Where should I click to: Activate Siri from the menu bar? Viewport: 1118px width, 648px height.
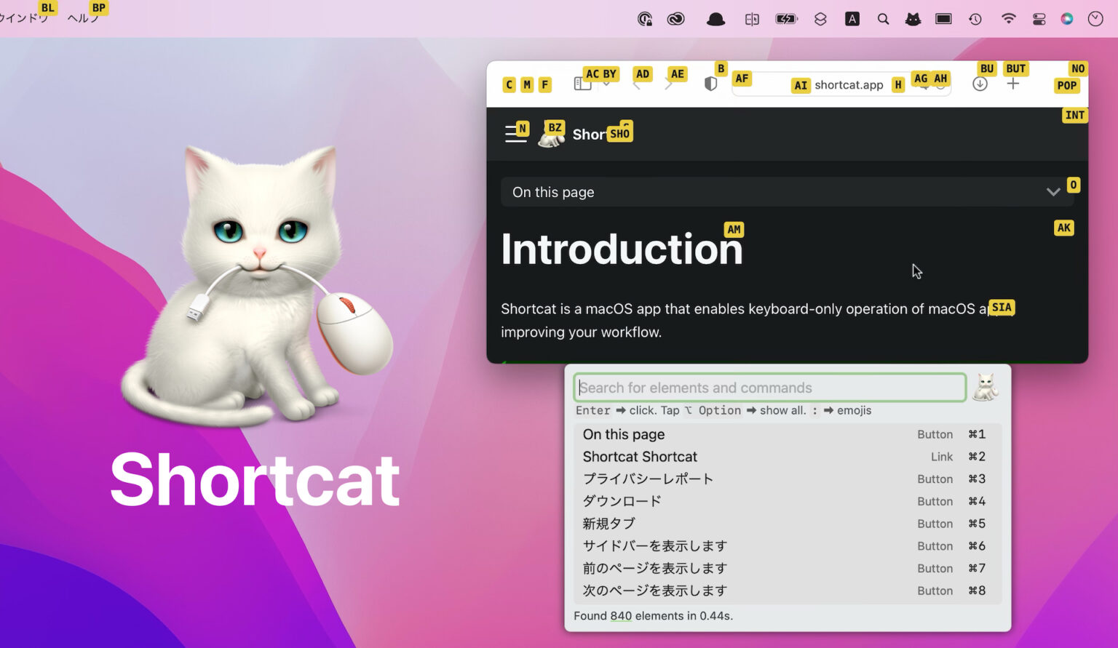tap(1067, 19)
